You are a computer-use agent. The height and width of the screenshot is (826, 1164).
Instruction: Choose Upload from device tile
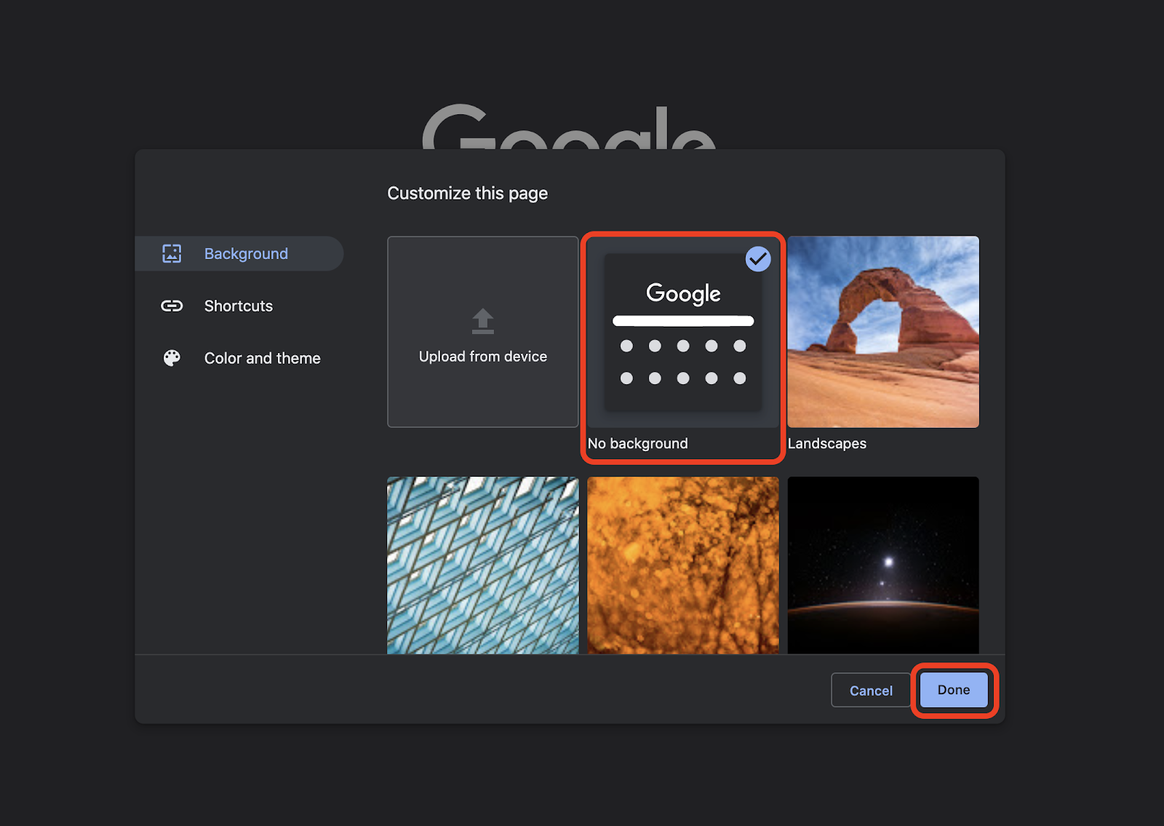(x=483, y=332)
